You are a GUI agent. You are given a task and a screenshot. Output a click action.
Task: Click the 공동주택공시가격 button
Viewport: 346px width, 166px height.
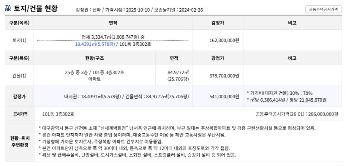coord(323,9)
